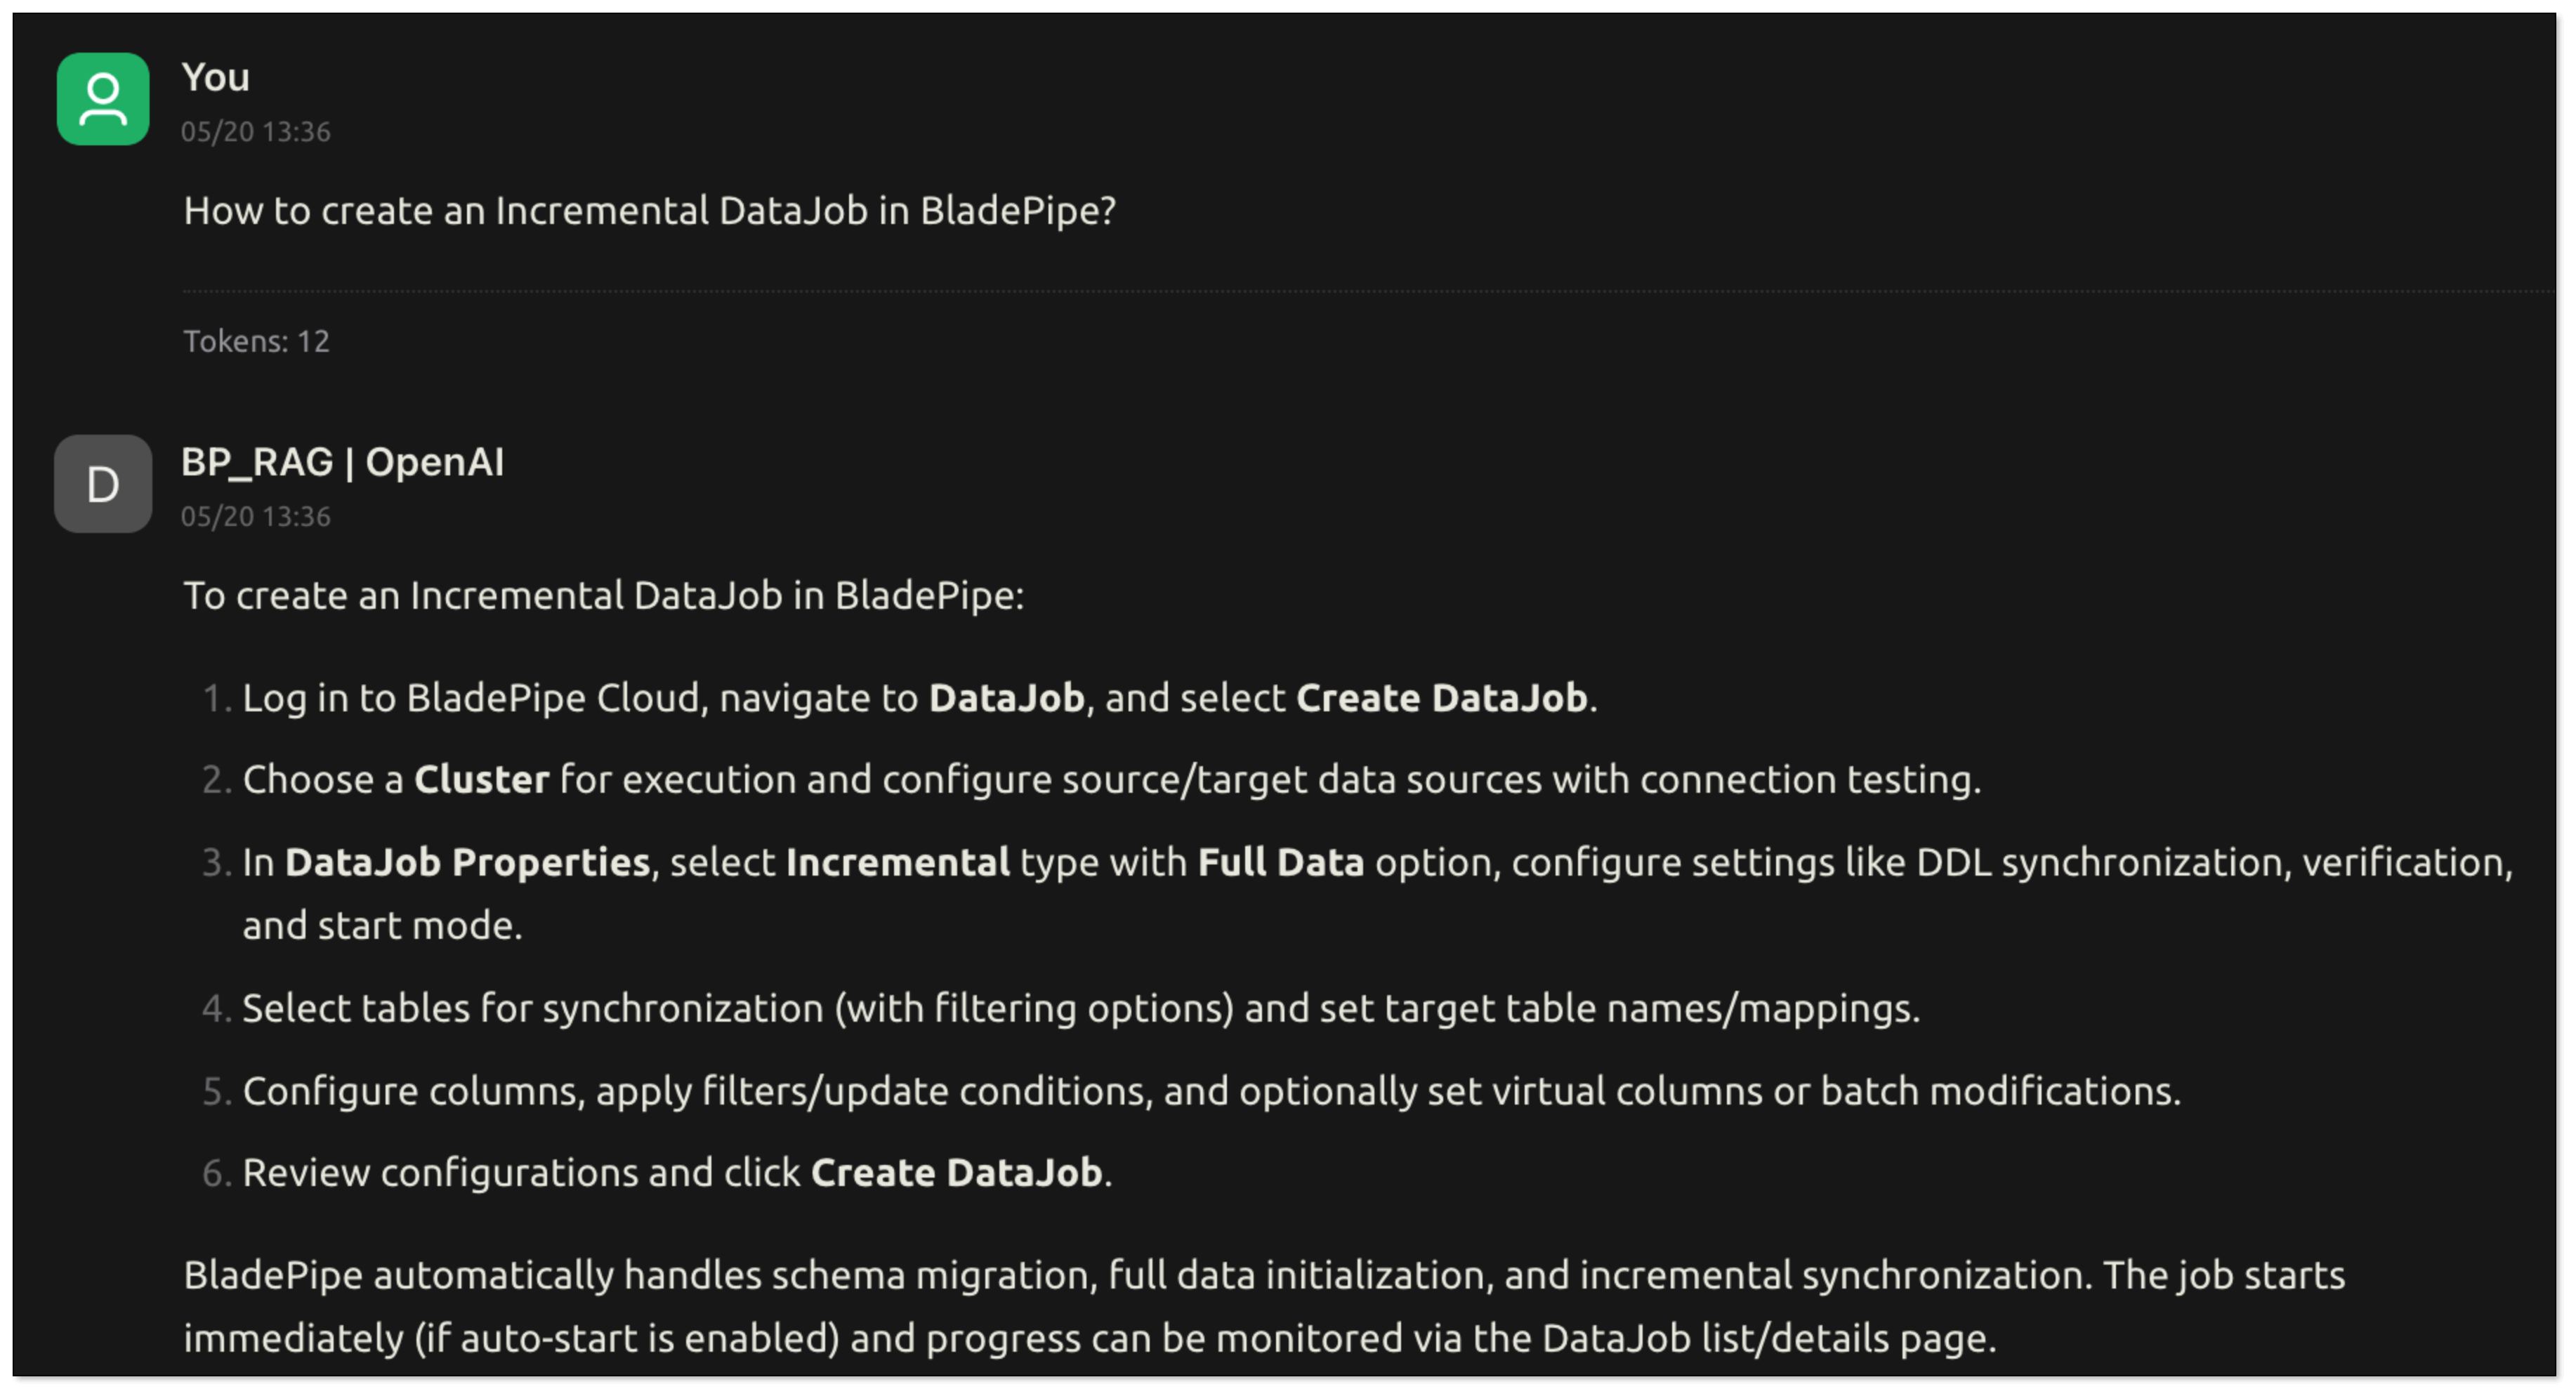Click bold "Create DataJob" in step 1
Viewport: 2576px width, 1396px height.
pos(1441,698)
